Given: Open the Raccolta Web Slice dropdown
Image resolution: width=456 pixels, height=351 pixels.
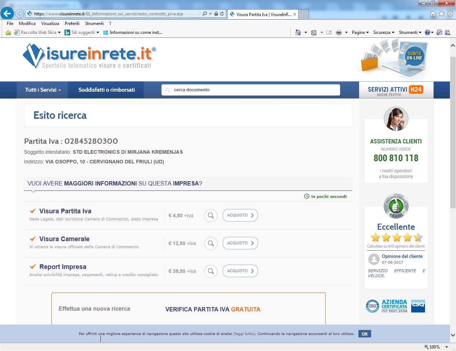Looking at the screenshot, I should coord(59,32).
